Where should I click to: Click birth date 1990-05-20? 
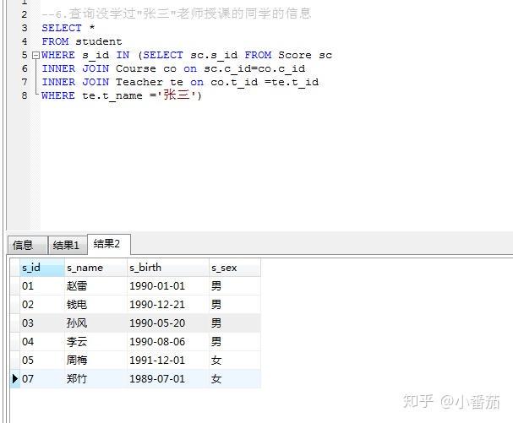click(168, 323)
